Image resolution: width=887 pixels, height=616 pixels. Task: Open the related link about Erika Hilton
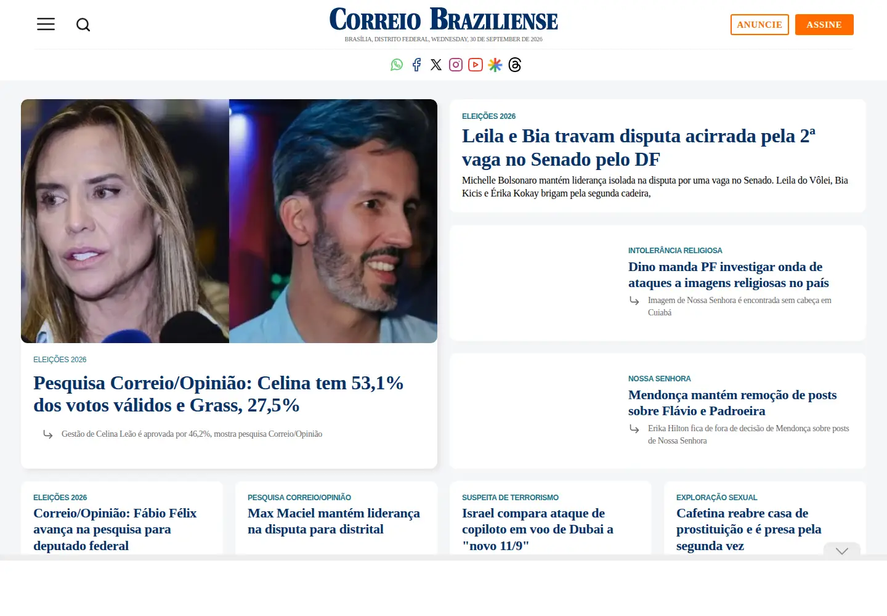(748, 434)
